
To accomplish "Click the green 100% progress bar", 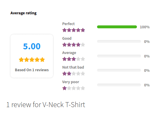I will (x=117, y=27).
